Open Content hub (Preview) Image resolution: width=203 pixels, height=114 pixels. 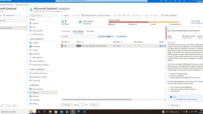click(x=39, y=73)
